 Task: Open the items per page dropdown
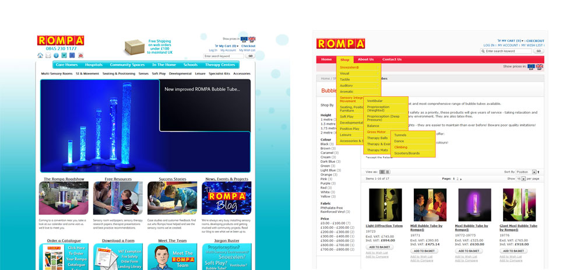tap(521, 179)
